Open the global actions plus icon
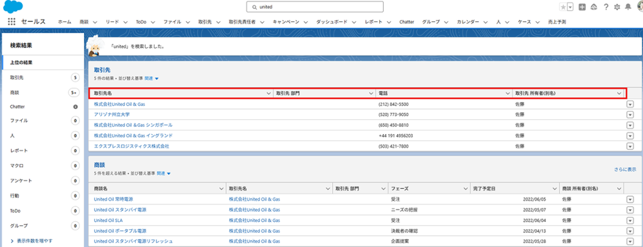The width and height of the screenshot is (643, 247). (582, 8)
